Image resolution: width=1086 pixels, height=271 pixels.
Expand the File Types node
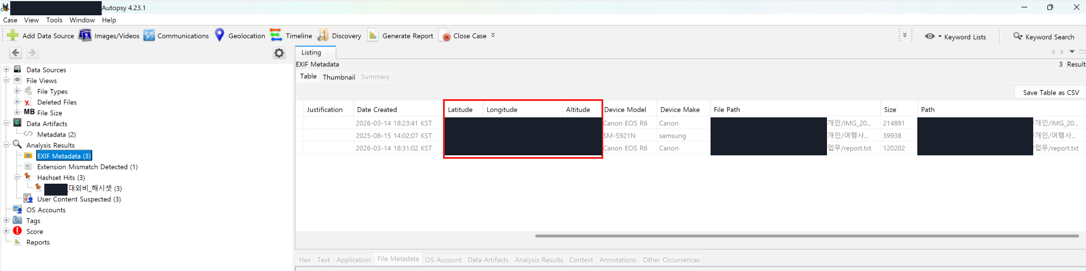[x=17, y=91]
